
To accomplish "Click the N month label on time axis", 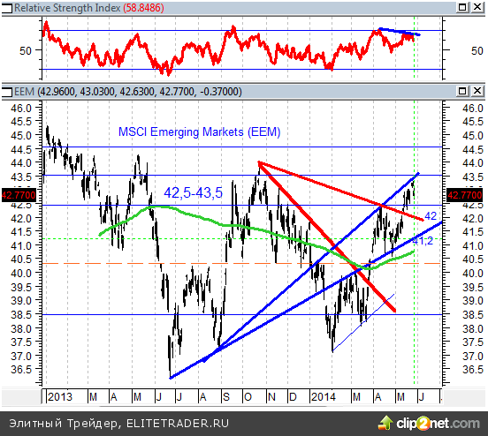I will coord(271,397).
